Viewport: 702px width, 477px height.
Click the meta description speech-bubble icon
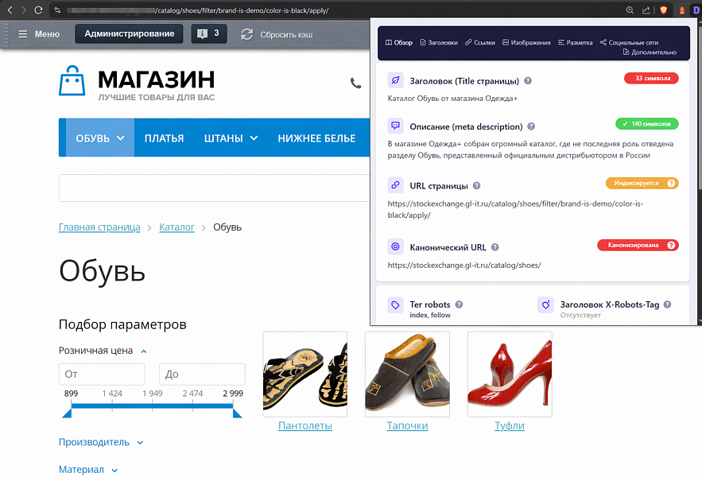click(395, 126)
